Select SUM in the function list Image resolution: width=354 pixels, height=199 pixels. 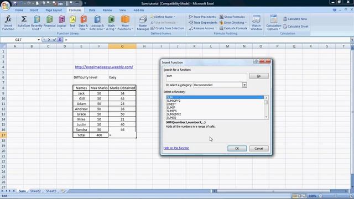(215, 97)
